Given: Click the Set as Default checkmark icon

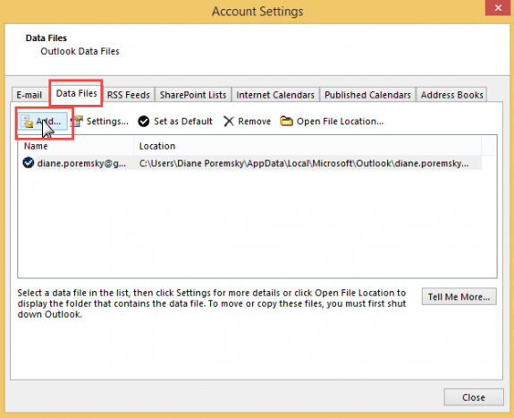Looking at the screenshot, I should point(144,121).
